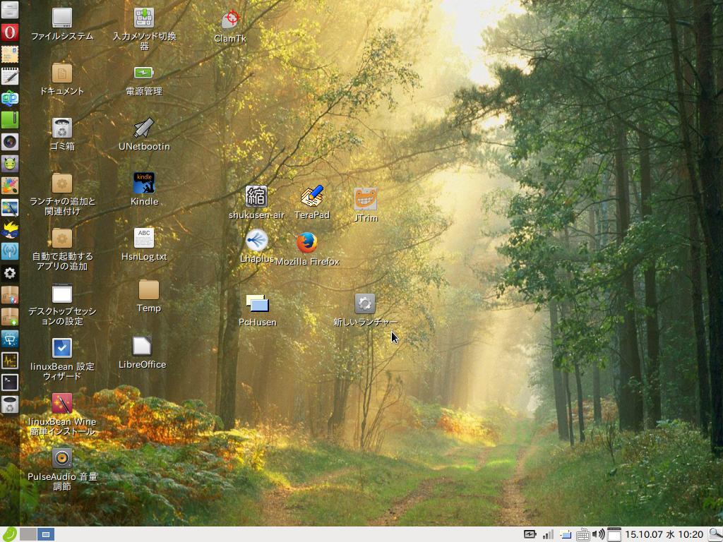723x542 pixels.
Task: Open the file cabinet icon in the dock
Action: [x=10, y=10]
